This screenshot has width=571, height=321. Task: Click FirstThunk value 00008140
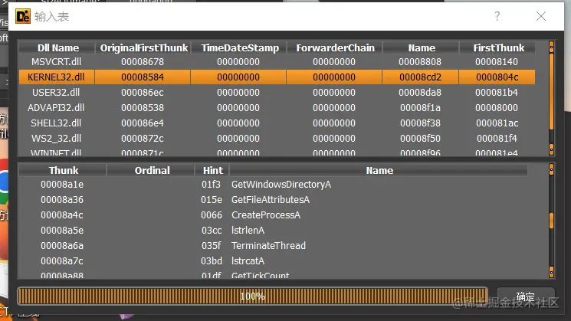(x=497, y=62)
